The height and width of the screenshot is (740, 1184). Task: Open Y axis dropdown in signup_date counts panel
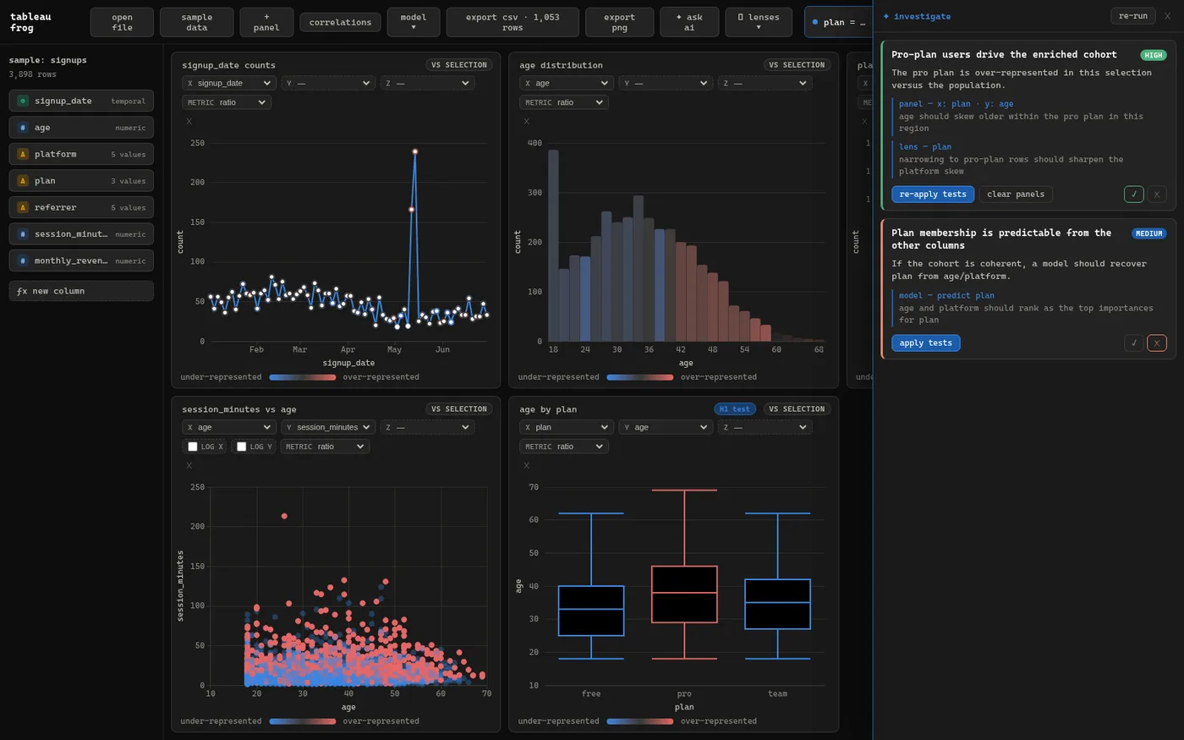click(x=328, y=83)
